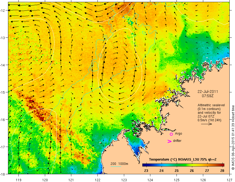Click the 0.5m/s velocity reference arrow
This screenshot has width=235, height=182.
click(206, 124)
